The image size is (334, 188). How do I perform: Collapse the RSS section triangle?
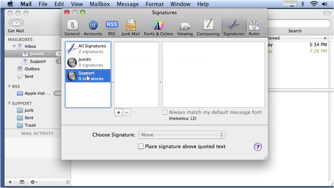(9, 86)
